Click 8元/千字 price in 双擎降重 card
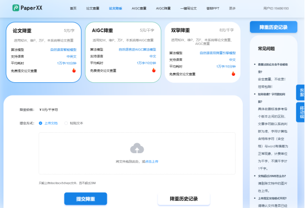Screen dimensions: 305x208 coord(227,30)
